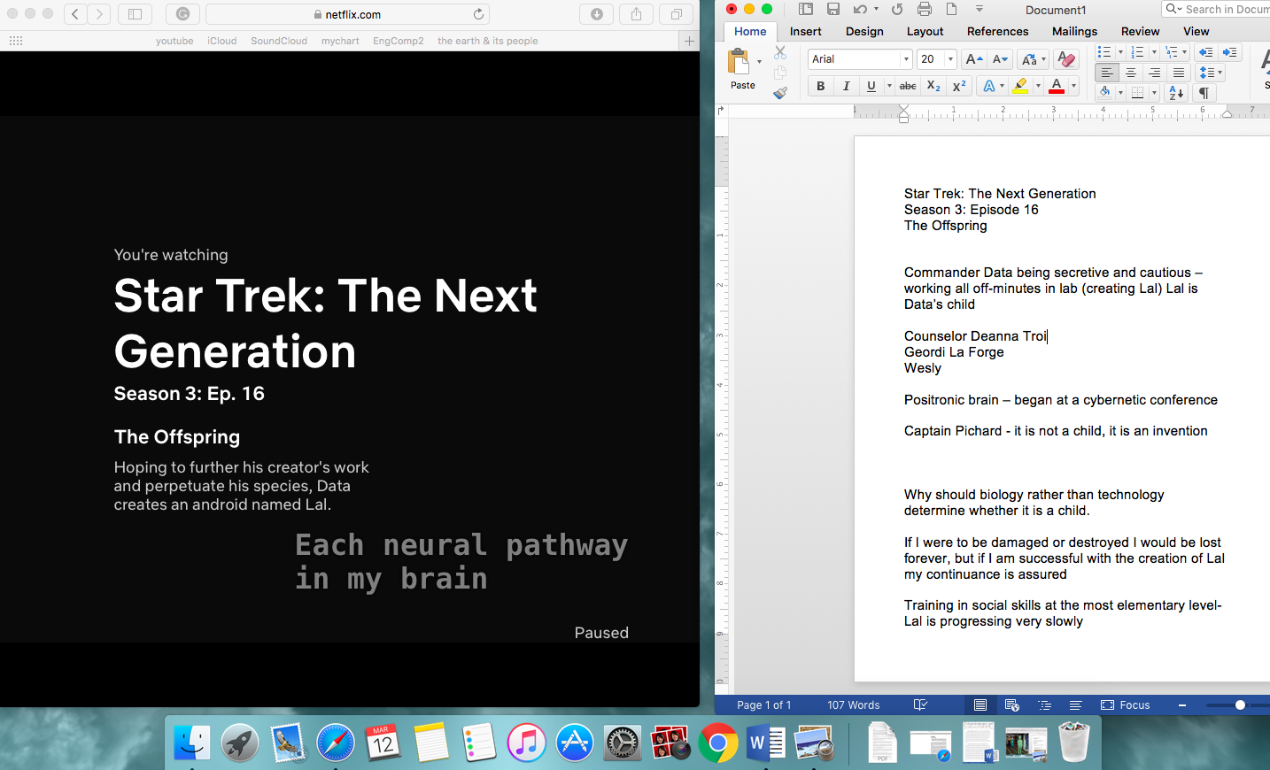Switch to Draft view icon in status bar
1270x770 pixels.
[1075, 705]
